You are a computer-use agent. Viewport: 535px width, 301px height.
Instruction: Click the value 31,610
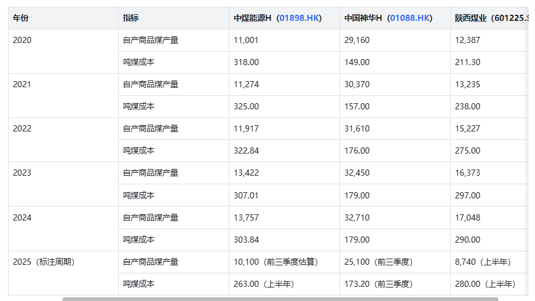pyautogui.click(x=357, y=128)
